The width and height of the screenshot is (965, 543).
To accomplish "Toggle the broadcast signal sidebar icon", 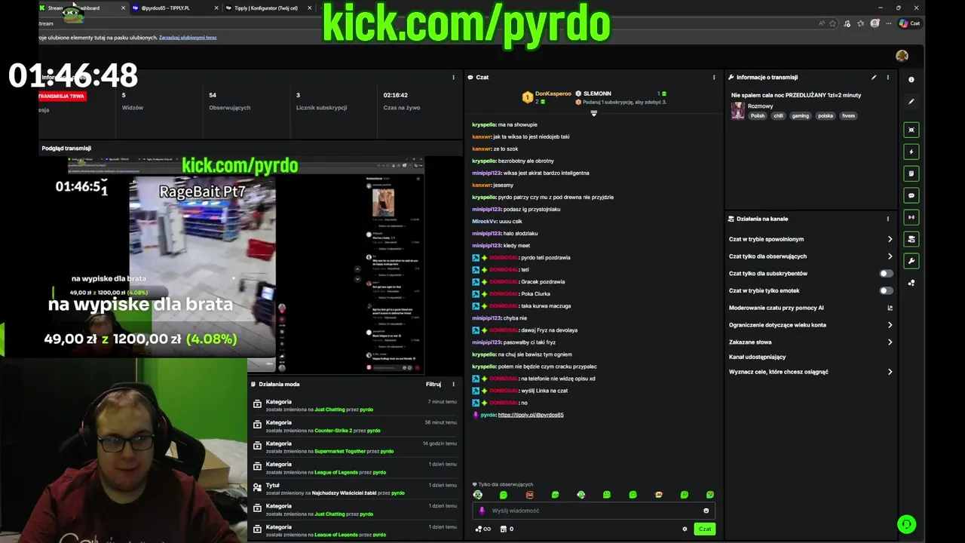I will (911, 217).
